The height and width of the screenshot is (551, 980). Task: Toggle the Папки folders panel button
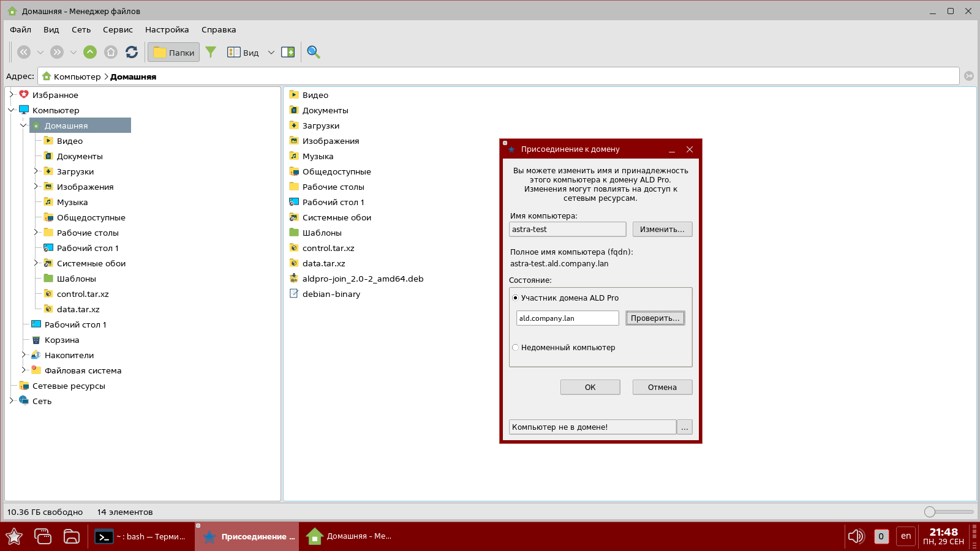tap(174, 53)
